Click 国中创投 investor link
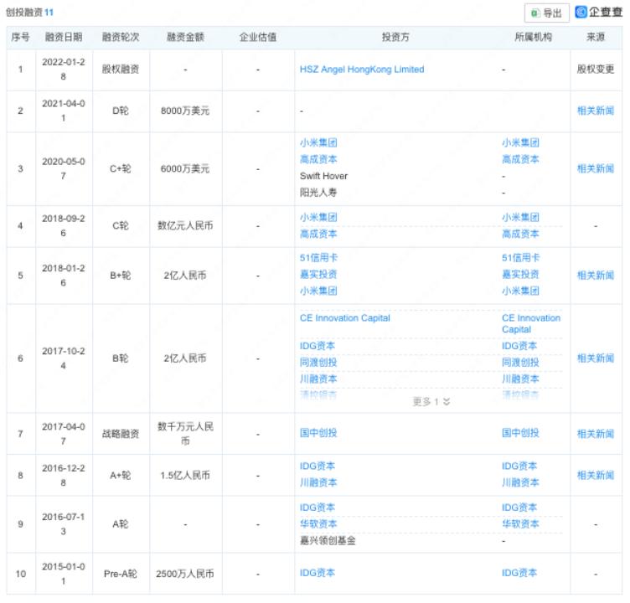The width and height of the screenshot is (630, 603). point(318,433)
